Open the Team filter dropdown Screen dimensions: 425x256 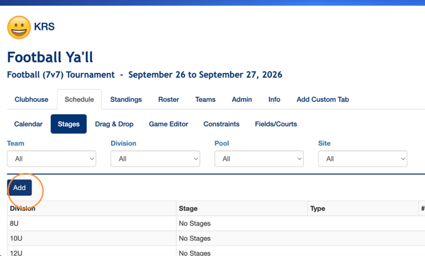51,159
